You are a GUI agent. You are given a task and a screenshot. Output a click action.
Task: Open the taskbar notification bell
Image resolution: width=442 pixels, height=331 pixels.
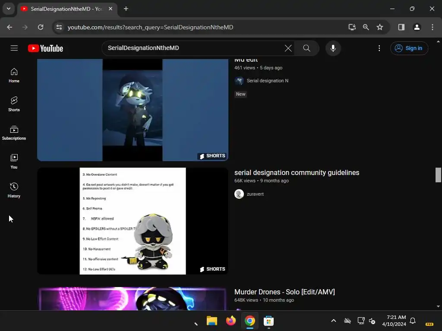click(x=413, y=321)
